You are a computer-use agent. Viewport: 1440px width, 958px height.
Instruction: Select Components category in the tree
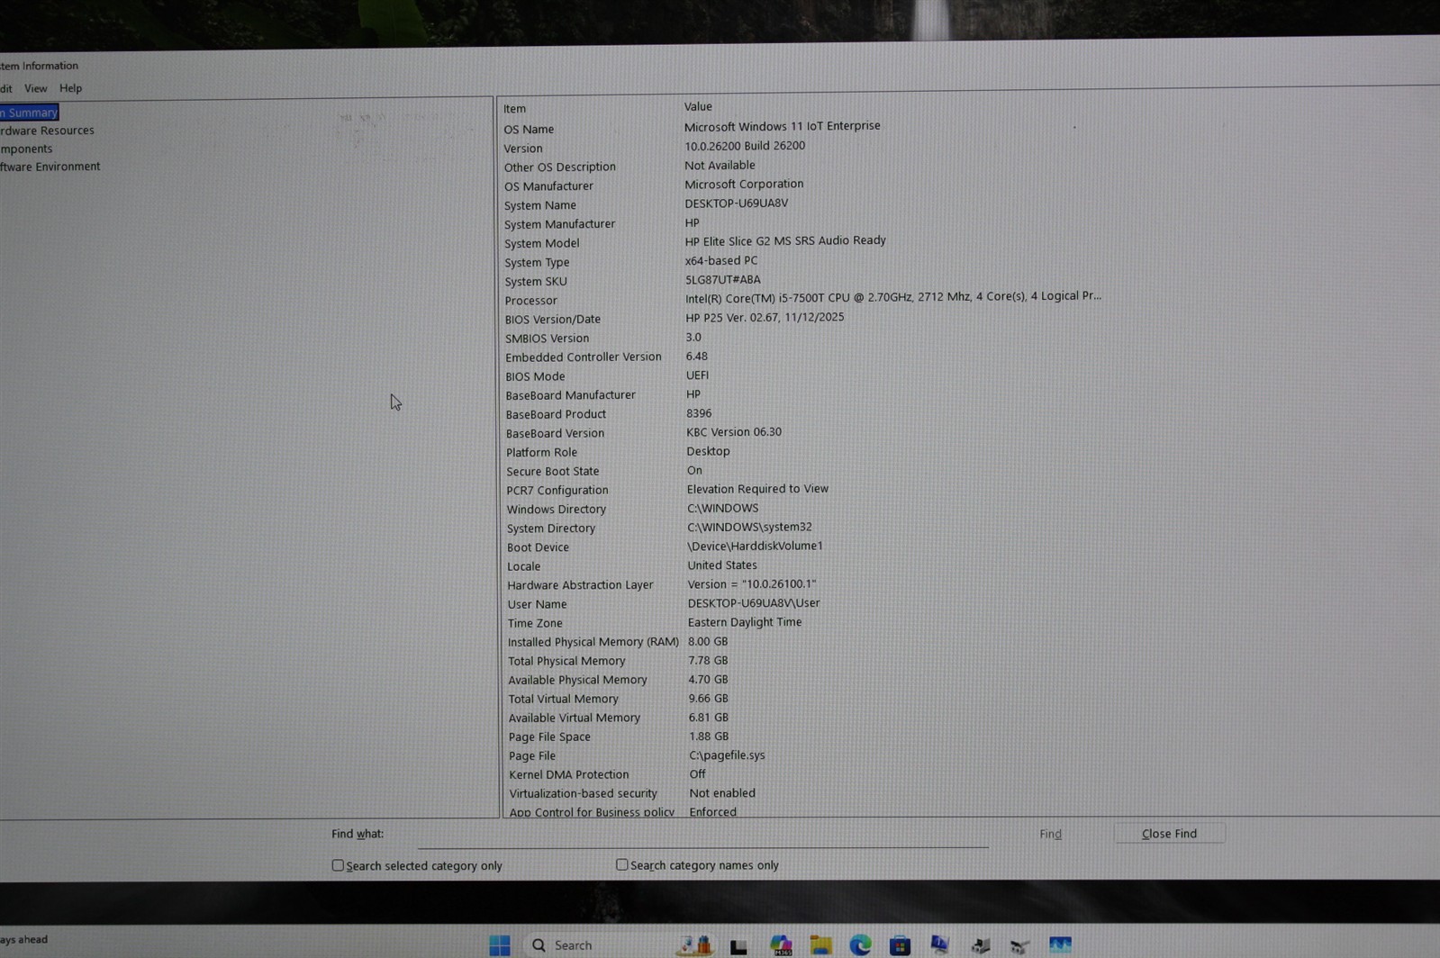26,149
